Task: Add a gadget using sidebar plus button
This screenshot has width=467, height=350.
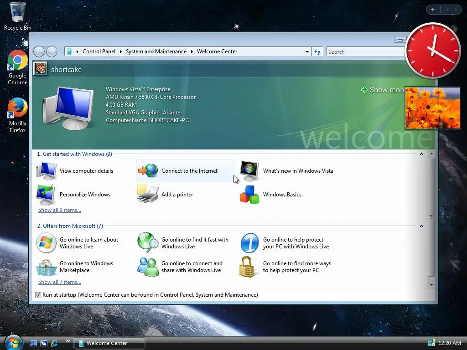Action: (x=433, y=10)
